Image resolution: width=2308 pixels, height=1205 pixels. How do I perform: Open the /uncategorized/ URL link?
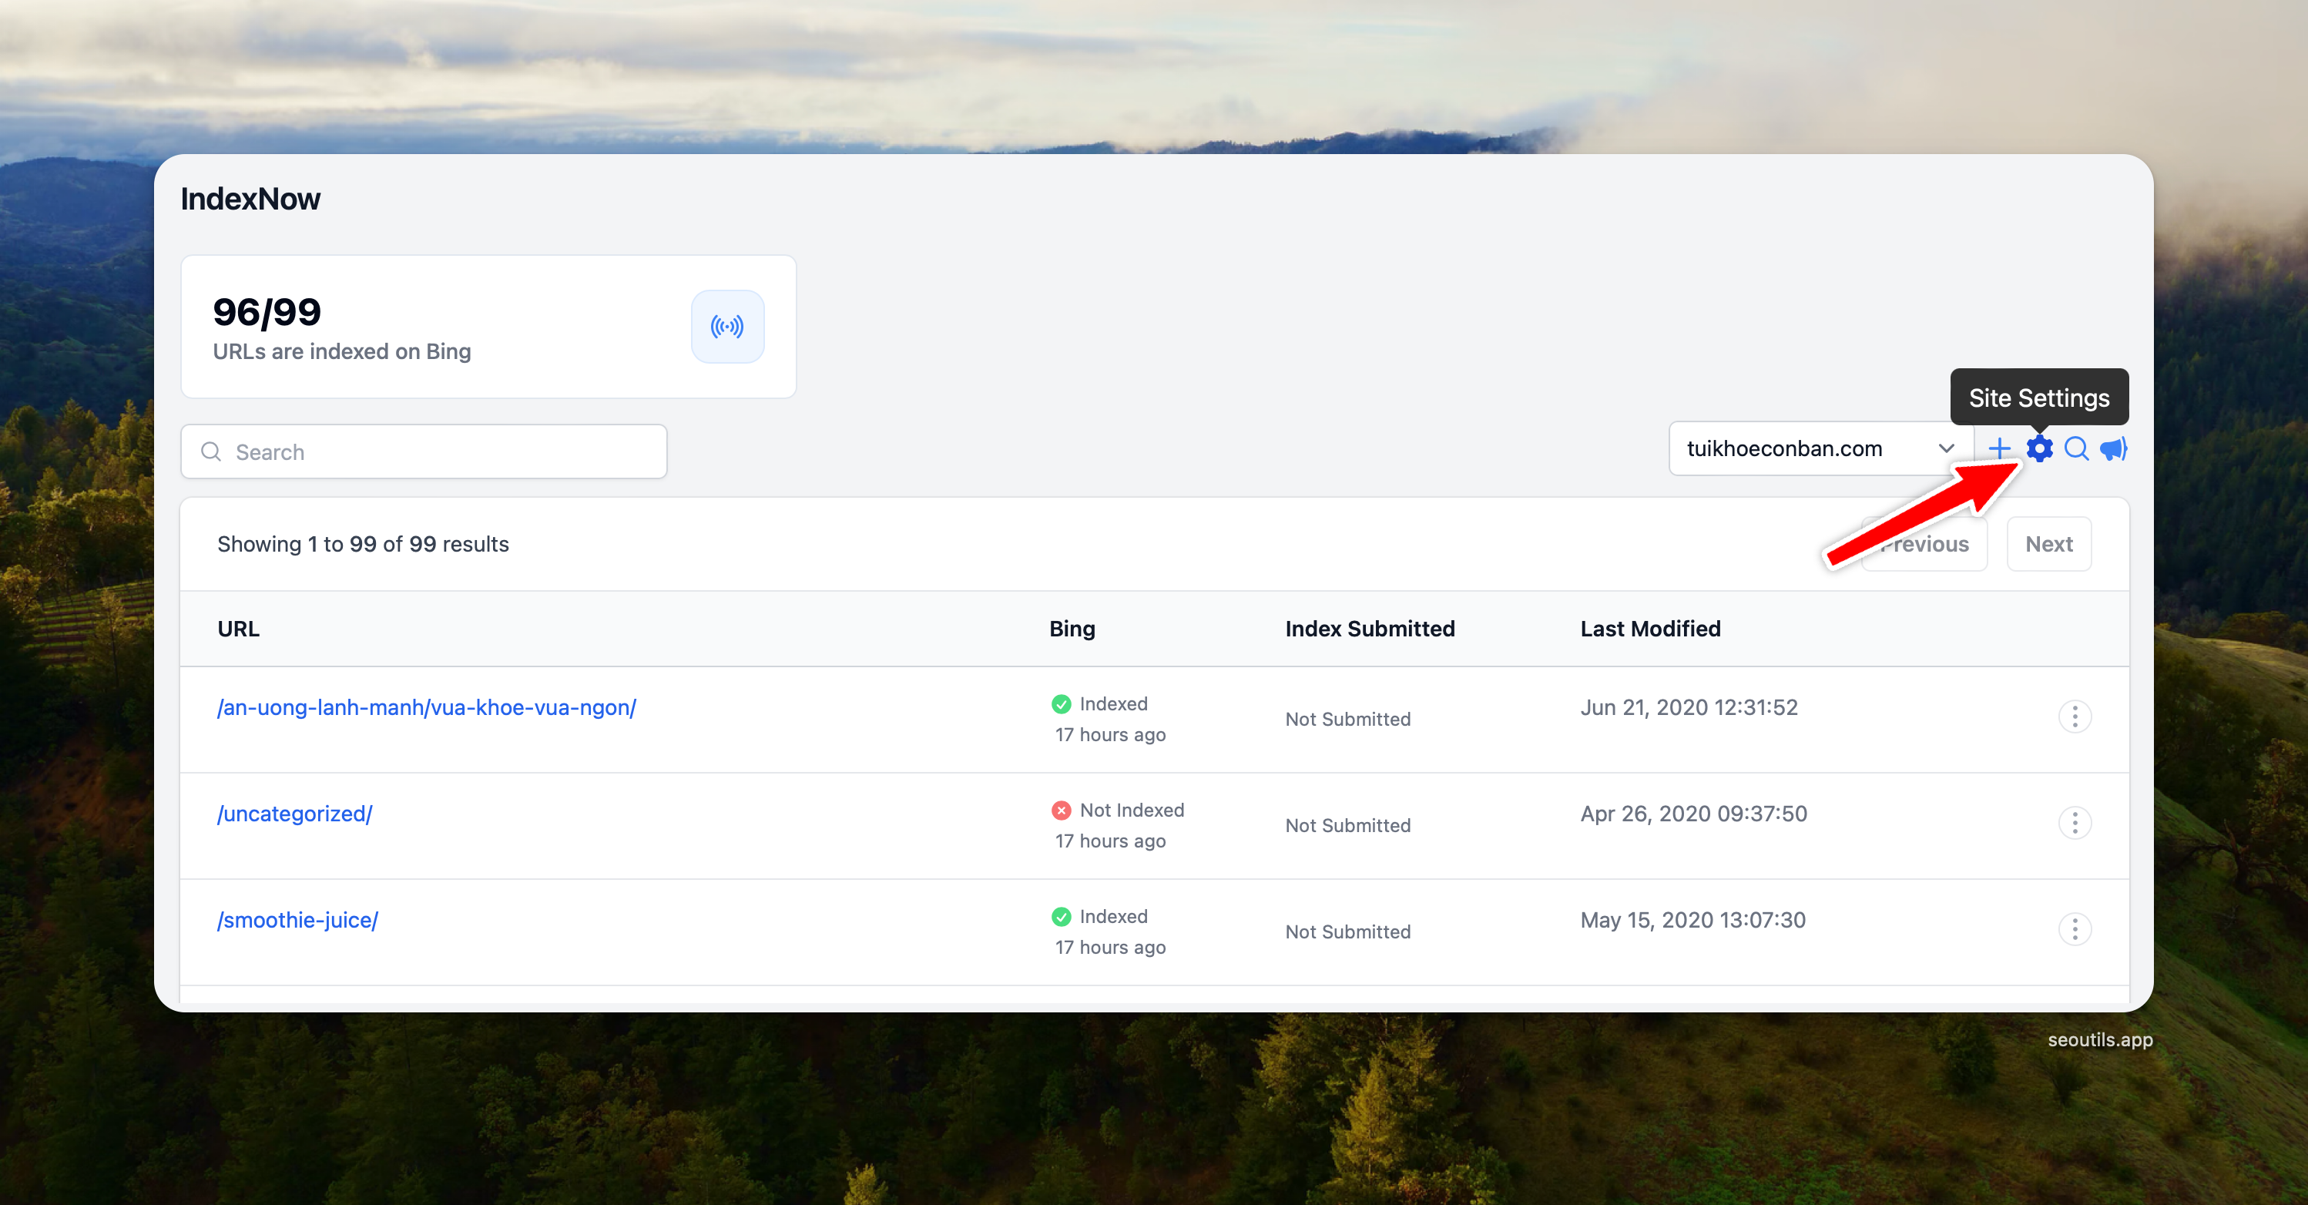pyautogui.click(x=295, y=814)
